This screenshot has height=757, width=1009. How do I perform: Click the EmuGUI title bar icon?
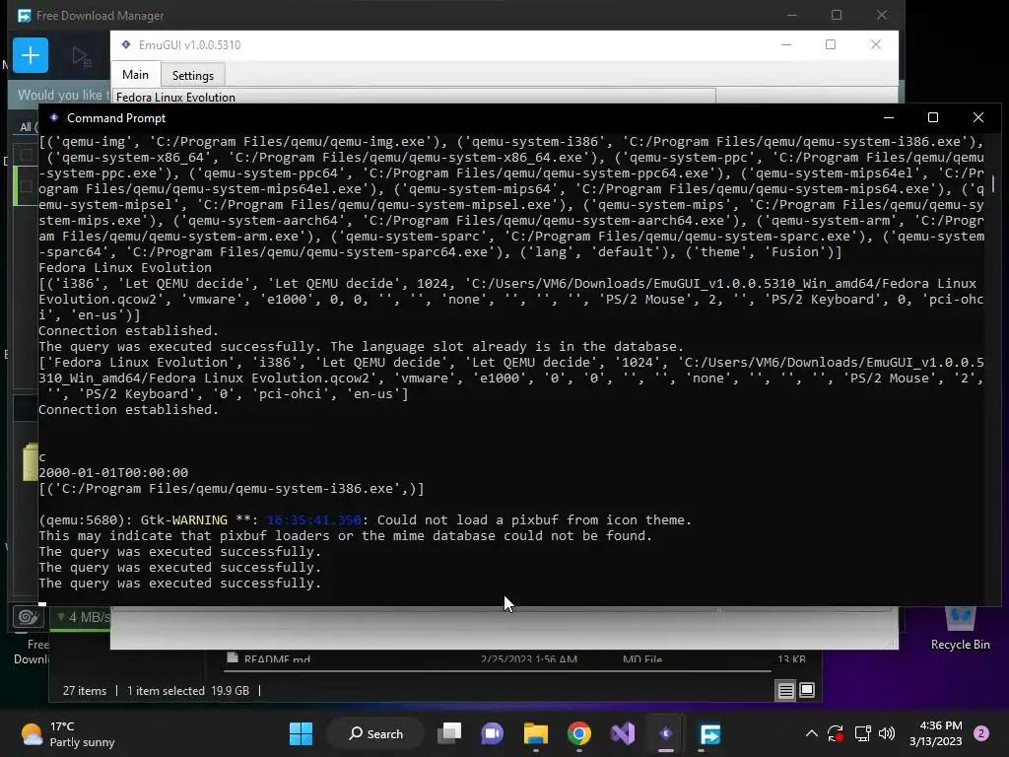(126, 44)
